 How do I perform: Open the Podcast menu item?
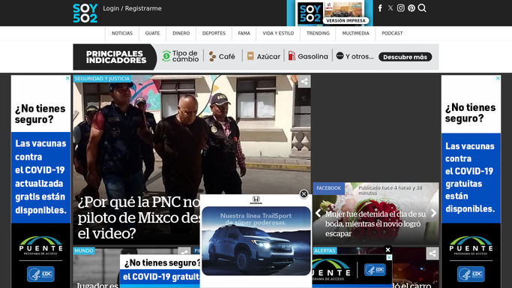[392, 33]
